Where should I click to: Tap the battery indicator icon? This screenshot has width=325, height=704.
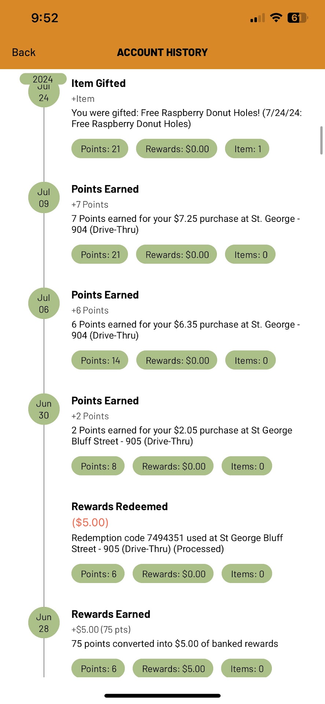point(298,18)
